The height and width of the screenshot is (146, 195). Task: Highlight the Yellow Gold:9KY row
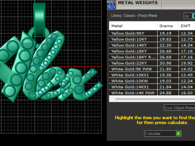(152, 33)
